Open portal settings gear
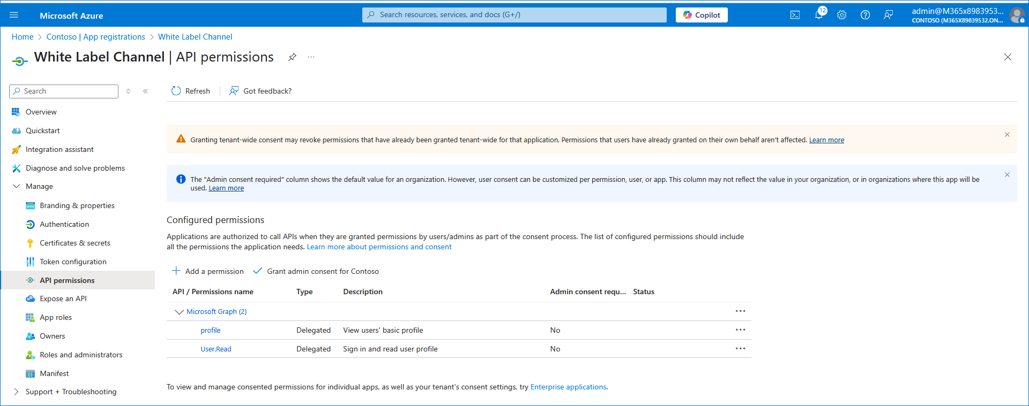Viewport: 1029px width, 406px height. point(841,15)
